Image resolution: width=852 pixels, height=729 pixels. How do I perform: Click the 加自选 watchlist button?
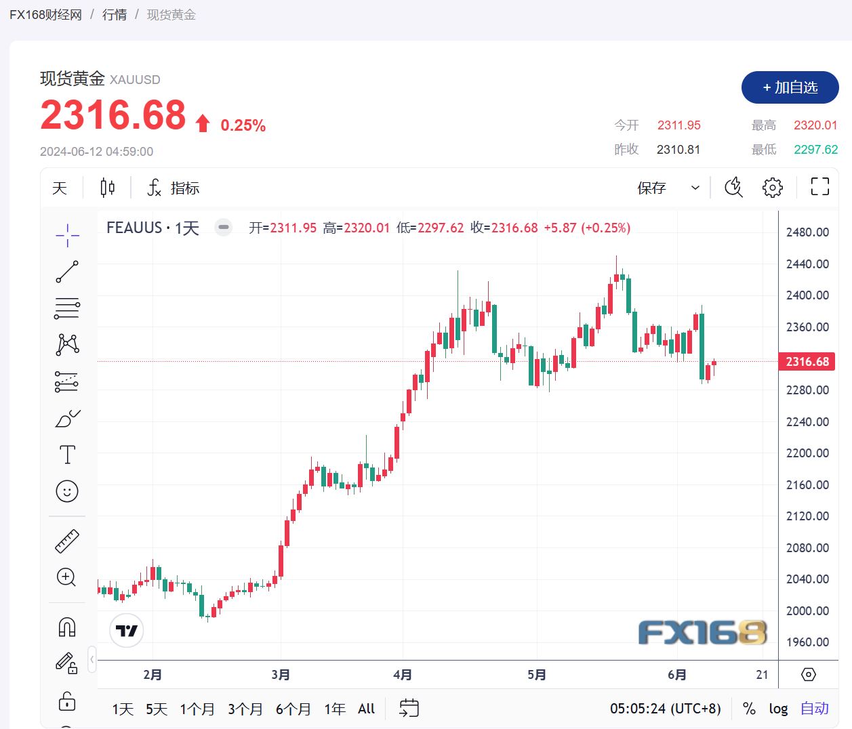coord(790,87)
